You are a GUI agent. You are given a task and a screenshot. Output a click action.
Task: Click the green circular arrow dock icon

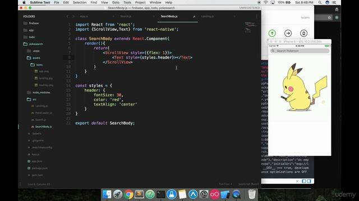click(150, 194)
